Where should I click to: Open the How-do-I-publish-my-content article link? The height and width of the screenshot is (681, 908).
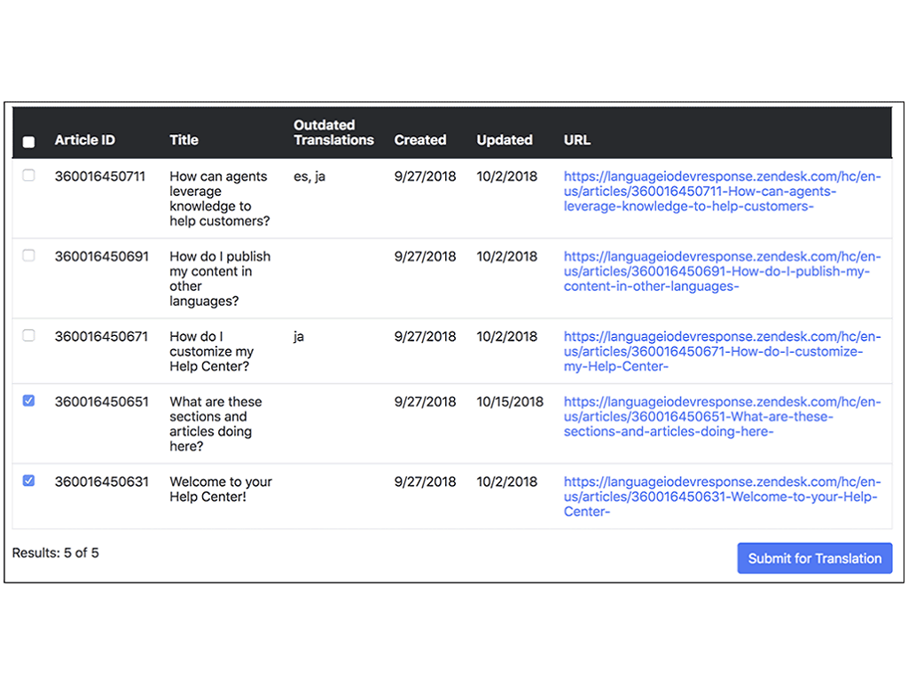(x=722, y=271)
